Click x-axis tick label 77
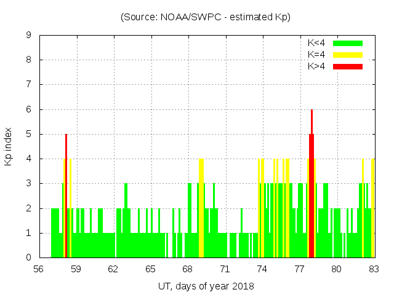Viewport: 394px width, 295px height. pos(299,269)
